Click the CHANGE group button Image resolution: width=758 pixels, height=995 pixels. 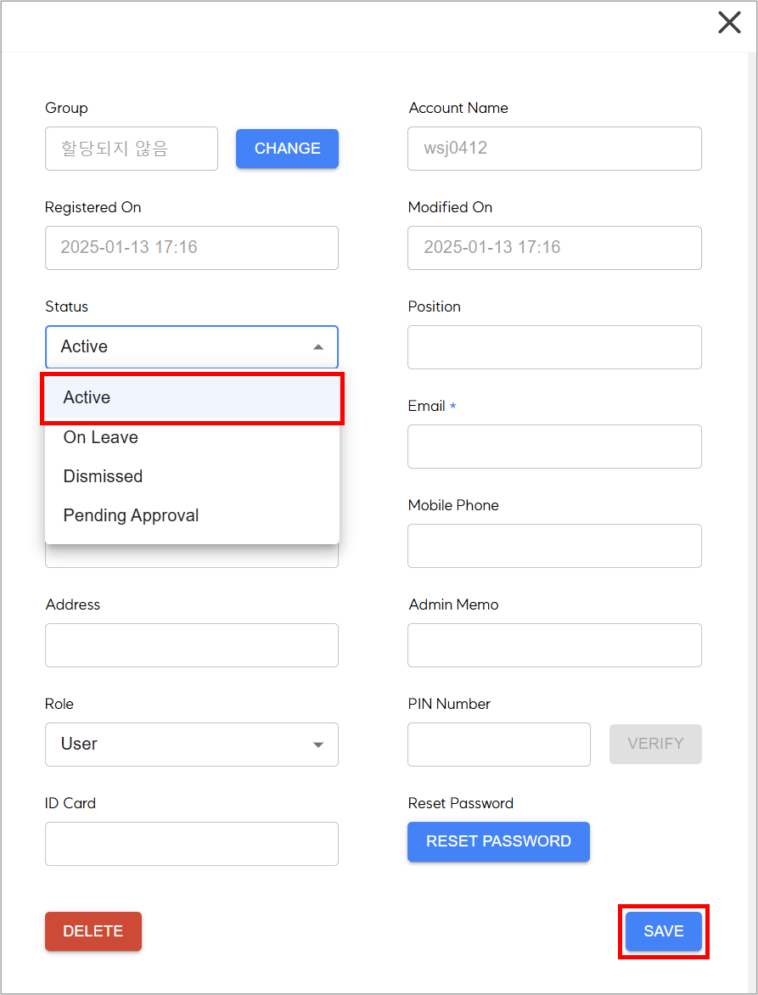288,149
